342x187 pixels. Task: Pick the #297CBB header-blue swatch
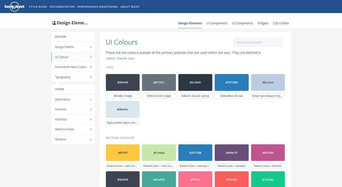pos(232,83)
